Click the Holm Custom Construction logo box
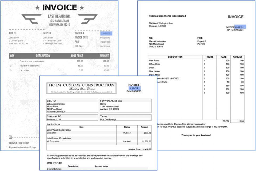 click(x=81, y=87)
